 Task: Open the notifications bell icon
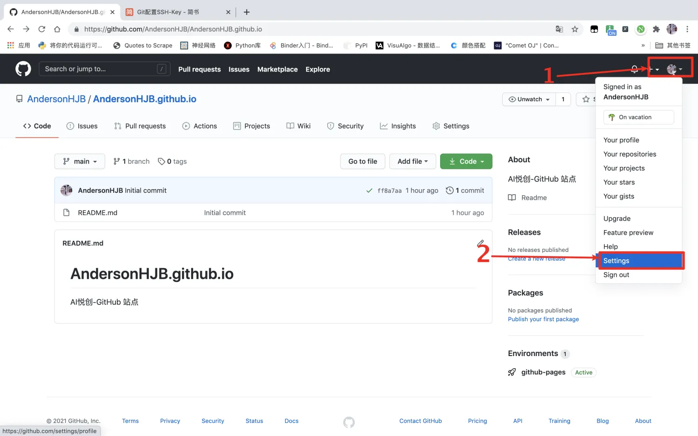coord(634,69)
